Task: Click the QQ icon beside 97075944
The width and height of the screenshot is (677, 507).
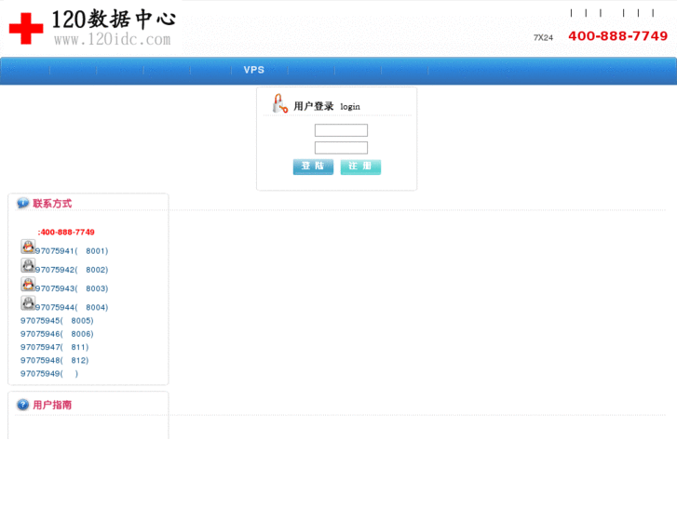Action: (x=28, y=303)
